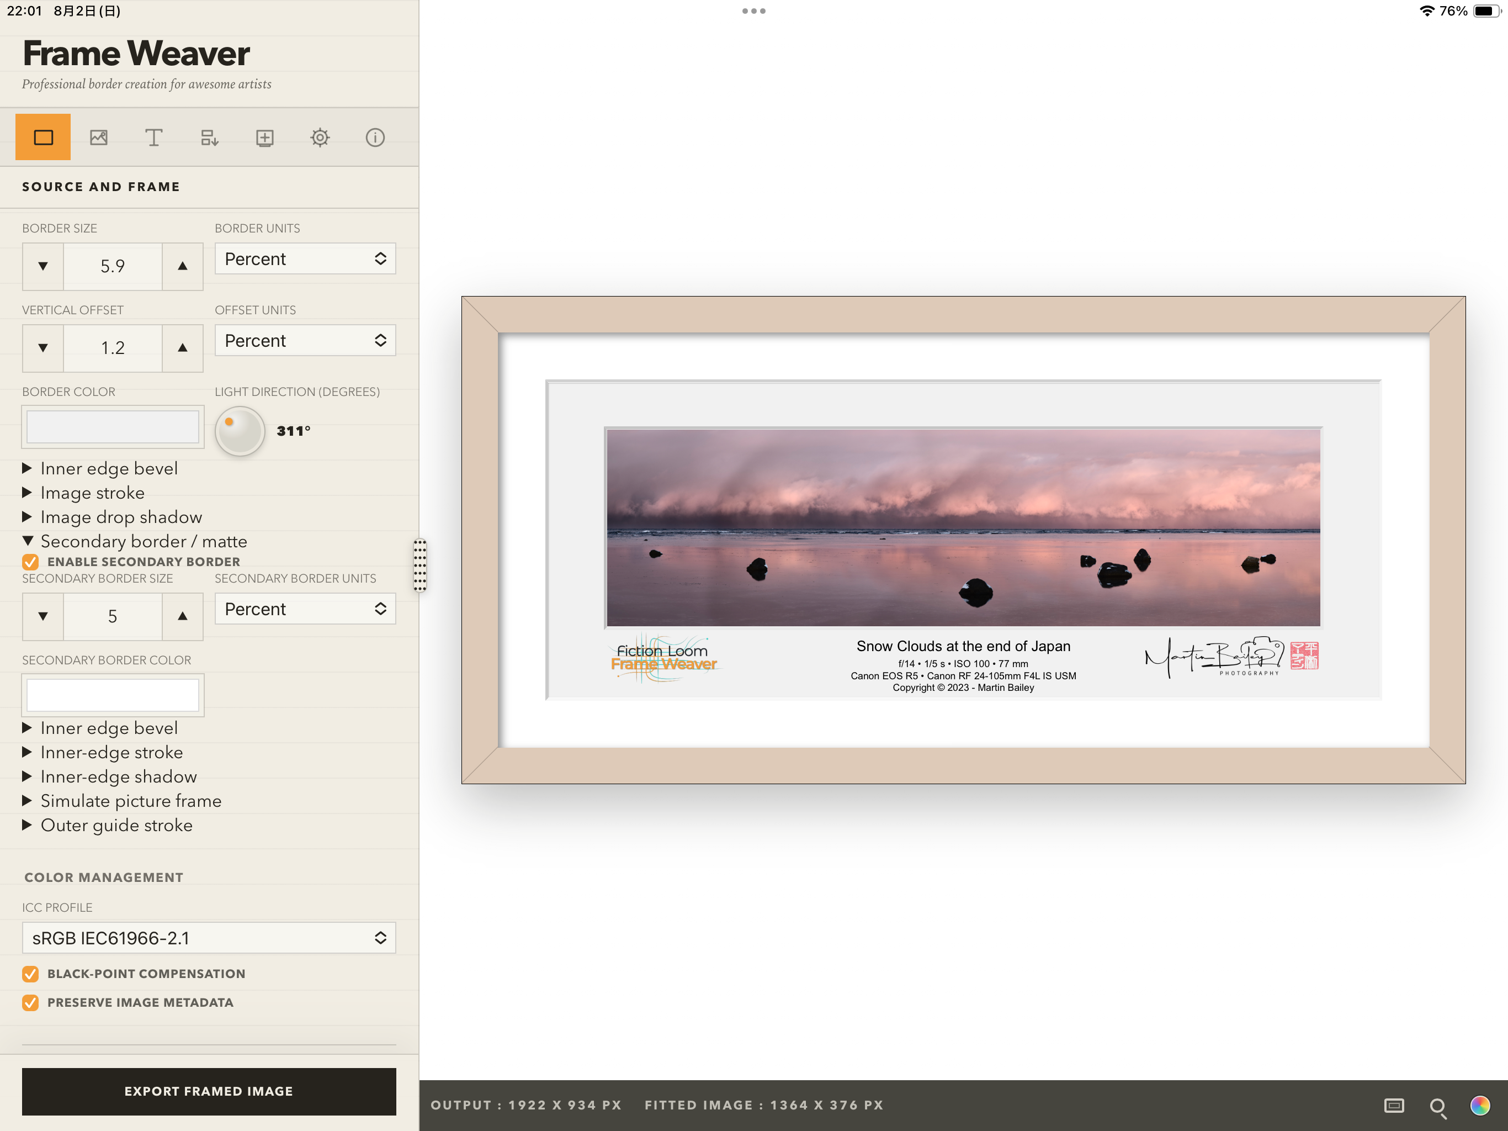
Task: Expand Simulate picture frame section
Action: coord(122,801)
